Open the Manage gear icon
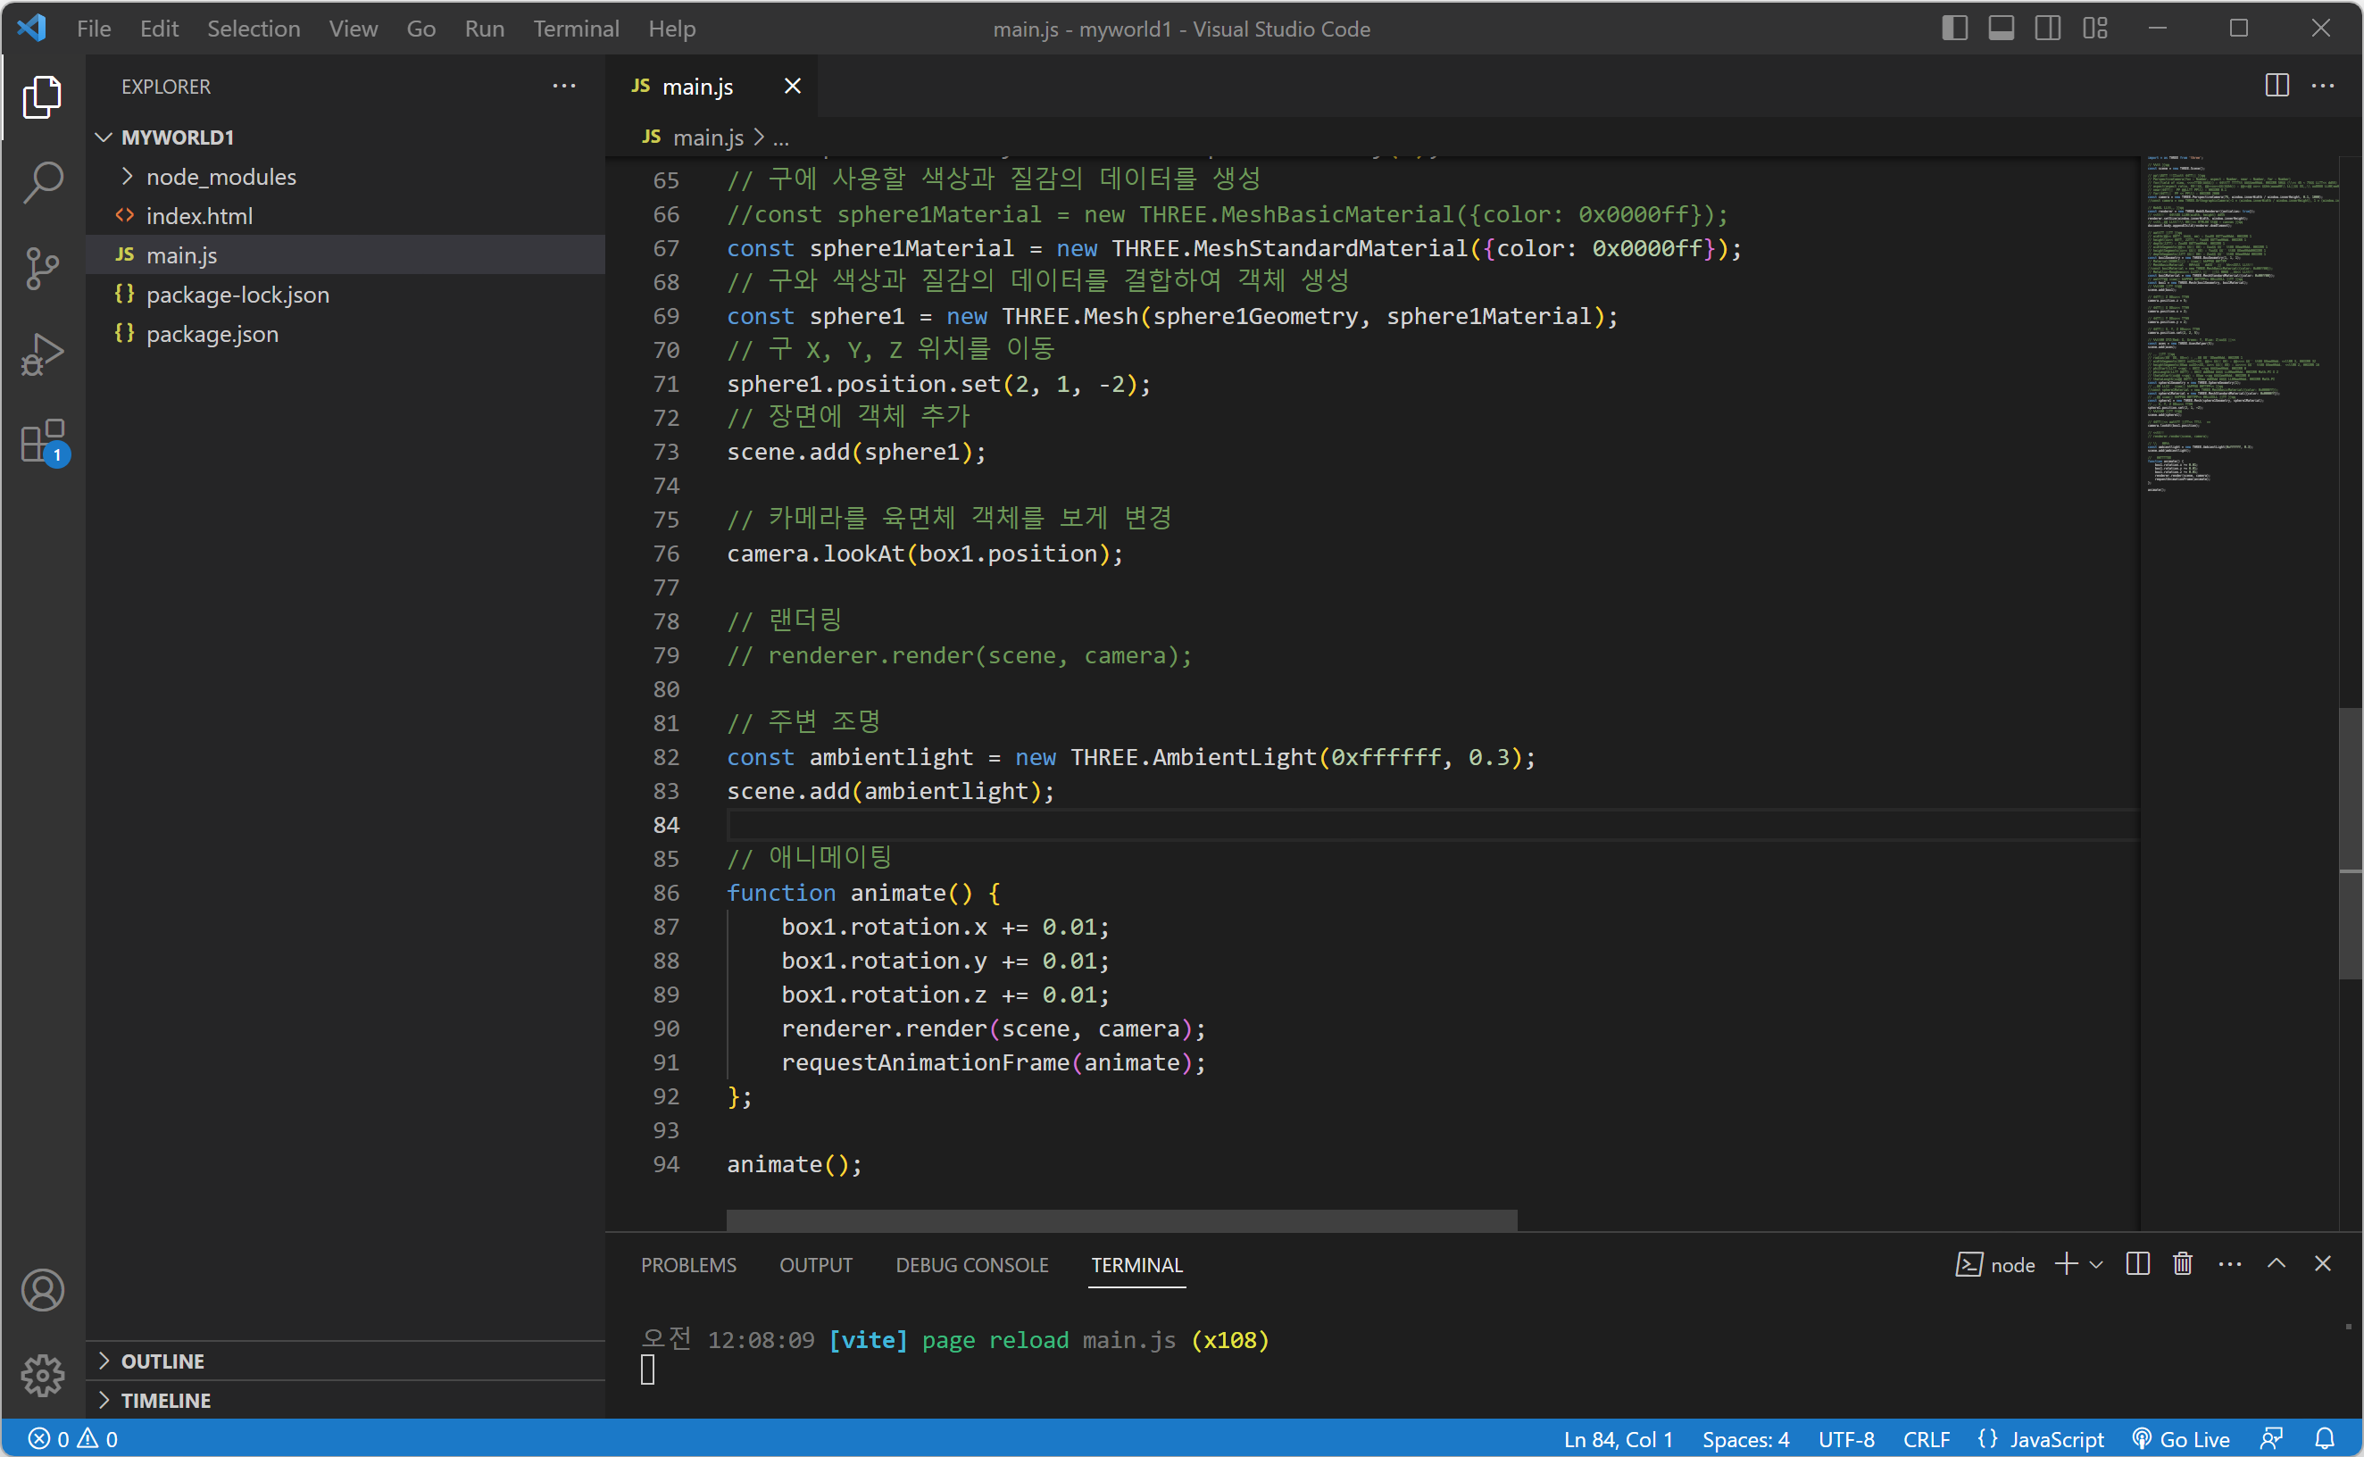This screenshot has height=1457, width=2364. (x=42, y=1374)
